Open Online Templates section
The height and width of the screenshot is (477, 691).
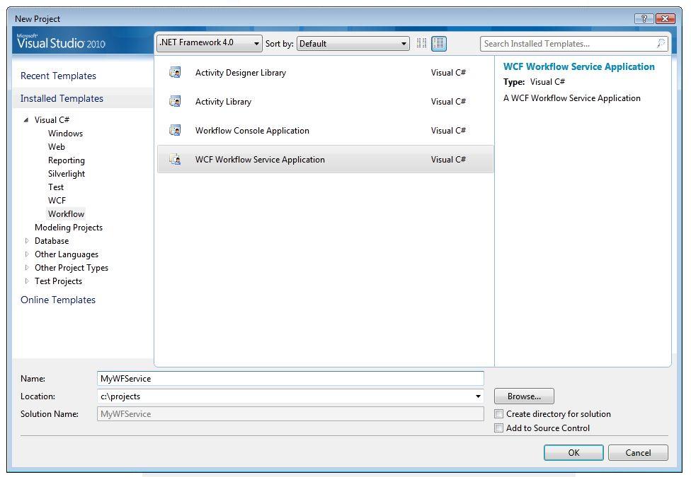(x=58, y=300)
